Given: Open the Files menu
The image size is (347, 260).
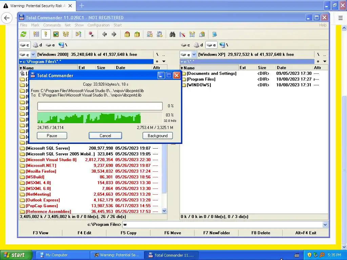Looking at the screenshot, I should point(23,25).
